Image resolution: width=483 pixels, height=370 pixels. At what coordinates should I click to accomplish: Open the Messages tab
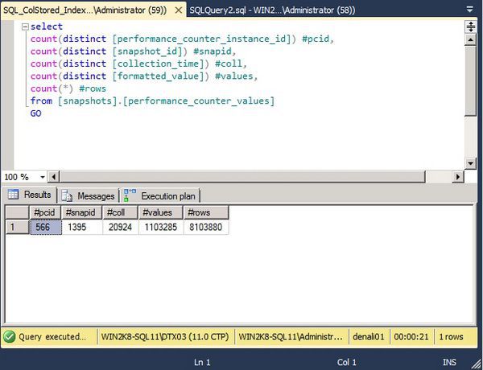[x=88, y=195]
